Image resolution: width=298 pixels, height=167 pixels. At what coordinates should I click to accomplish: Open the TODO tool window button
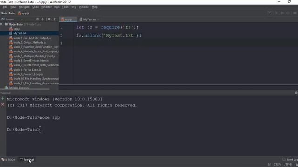point(8,160)
